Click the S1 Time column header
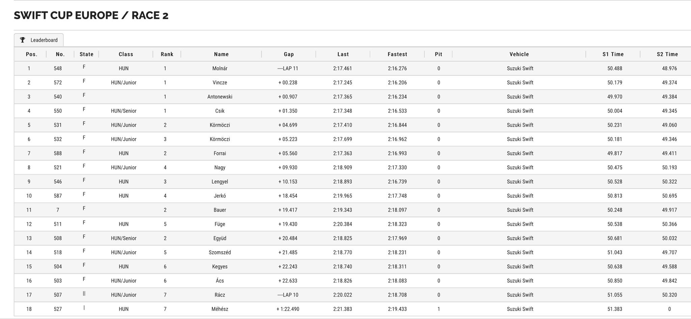The width and height of the screenshot is (691, 319). [x=613, y=54]
